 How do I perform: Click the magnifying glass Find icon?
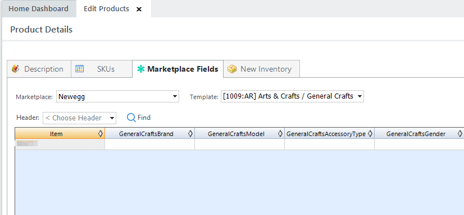tap(131, 118)
